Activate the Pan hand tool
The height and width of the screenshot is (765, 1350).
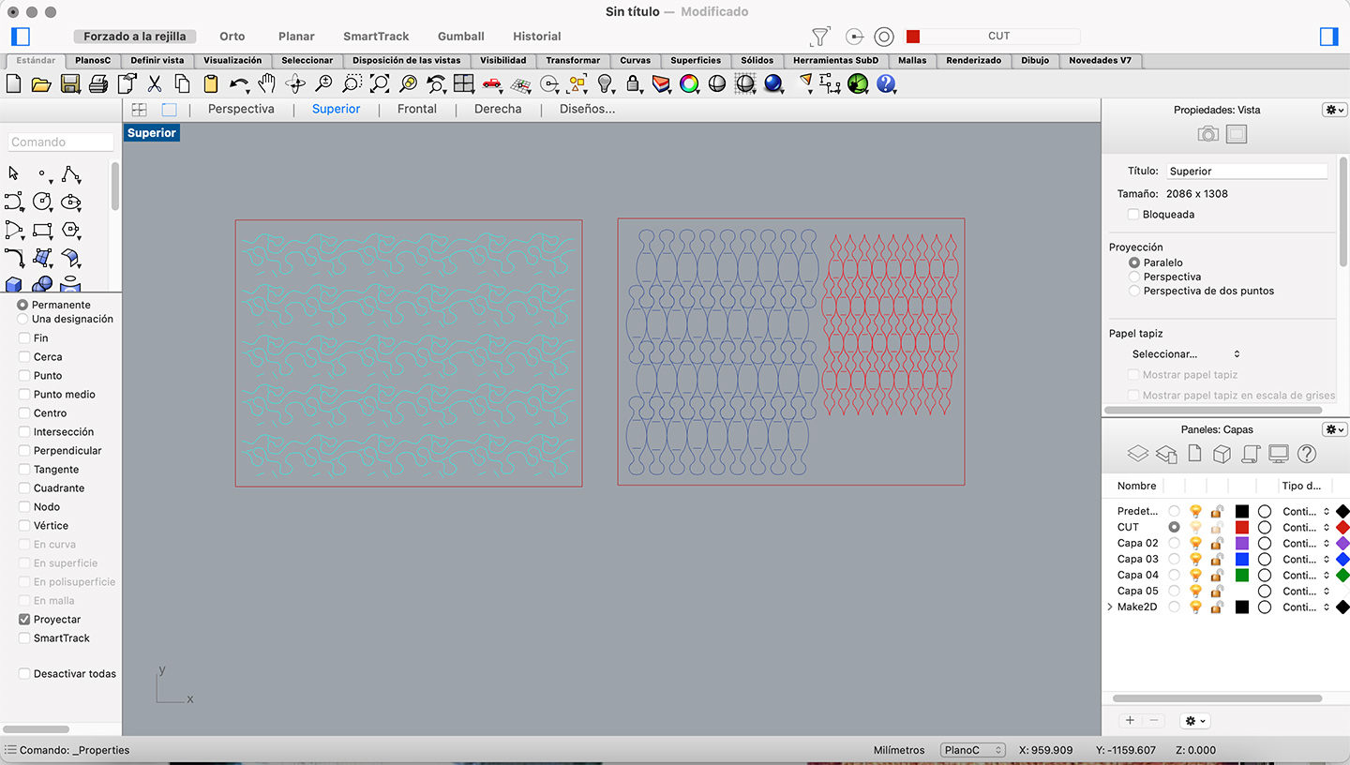click(x=267, y=84)
